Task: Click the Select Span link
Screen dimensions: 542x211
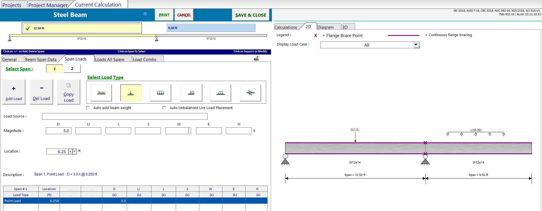Action: click(19, 69)
